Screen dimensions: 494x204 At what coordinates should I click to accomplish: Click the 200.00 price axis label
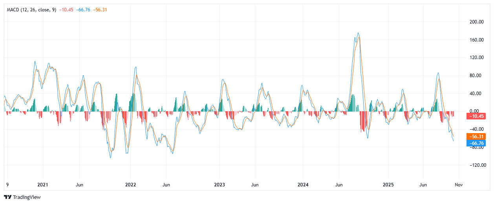point(476,22)
